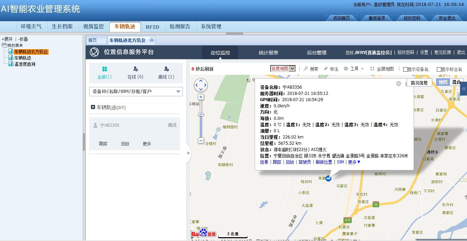
Task: Open the 百度地图 map provider dropdown
Action: 283,69
